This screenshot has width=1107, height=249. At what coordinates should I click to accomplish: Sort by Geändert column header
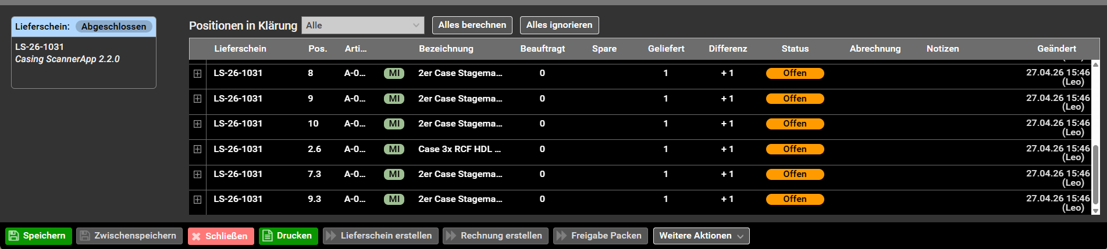1056,49
